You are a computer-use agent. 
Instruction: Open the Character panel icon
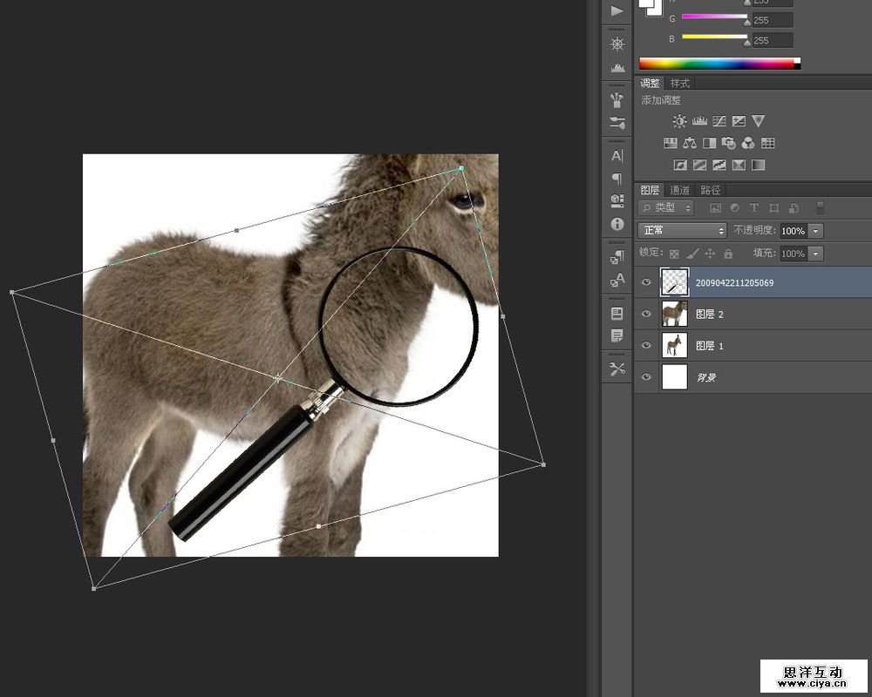click(617, 156)
